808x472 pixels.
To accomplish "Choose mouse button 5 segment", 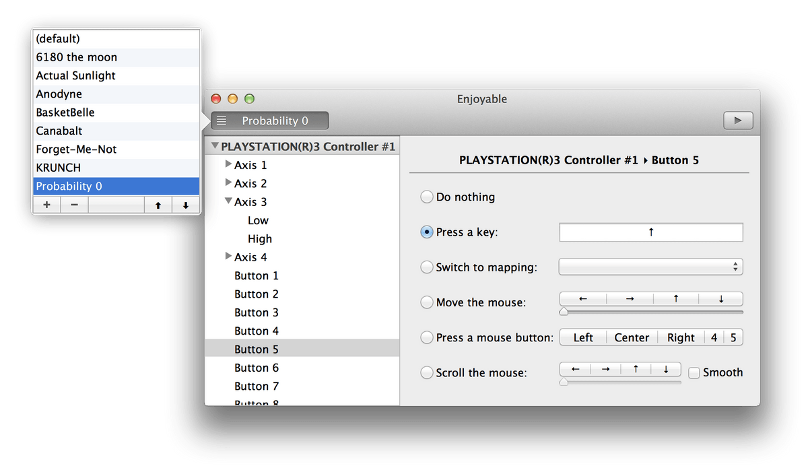I will pos(733,337).
